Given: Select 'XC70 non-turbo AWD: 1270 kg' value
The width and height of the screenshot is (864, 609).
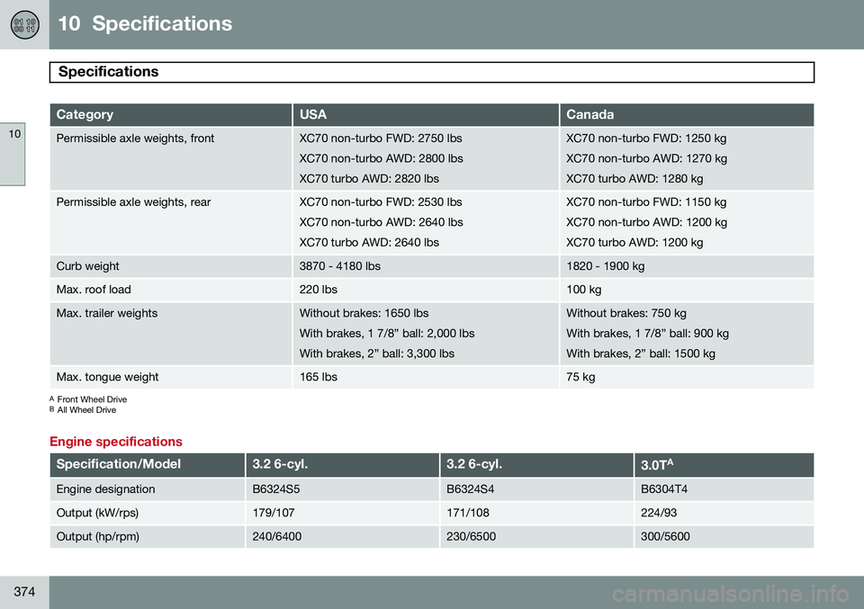Looking at the screenshot, I should (647, 158).
